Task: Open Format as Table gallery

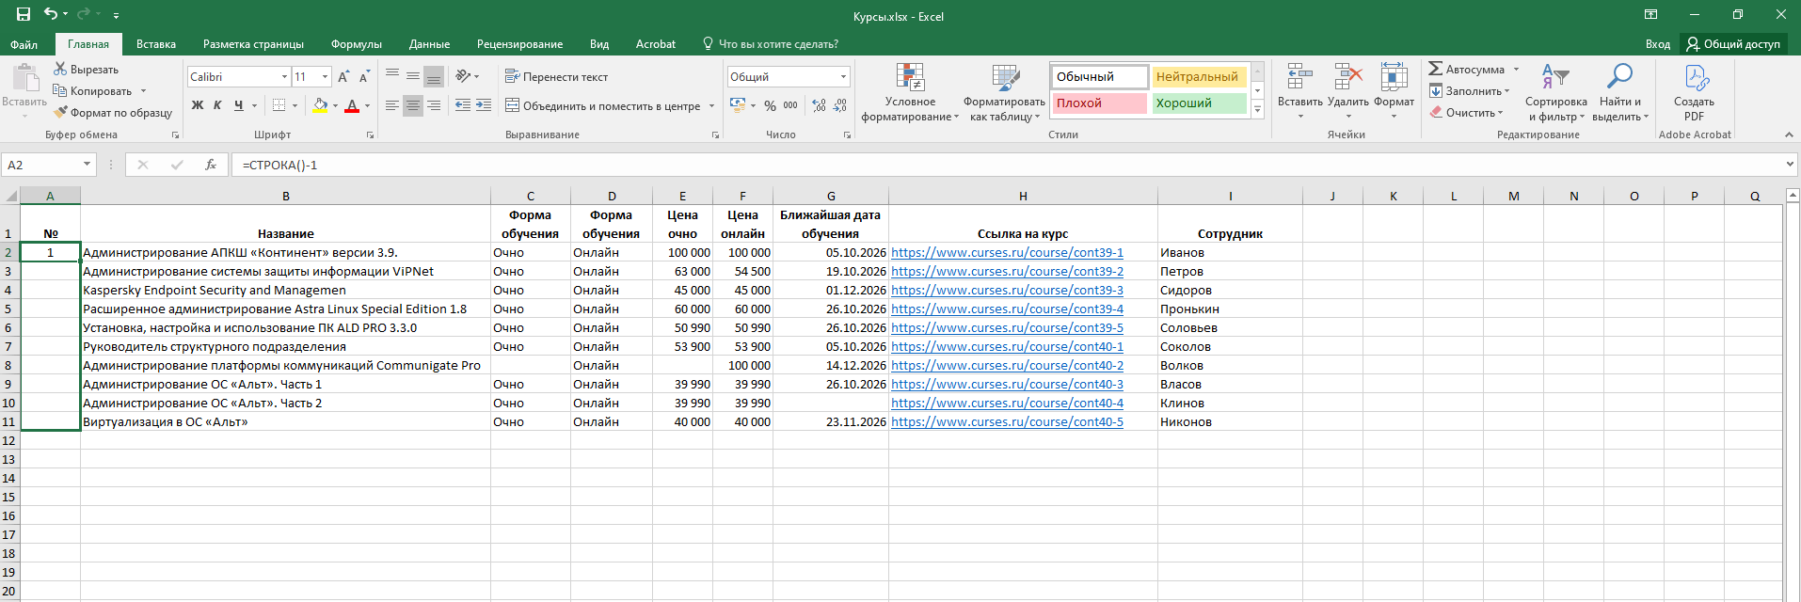Action: point(1005,93)
